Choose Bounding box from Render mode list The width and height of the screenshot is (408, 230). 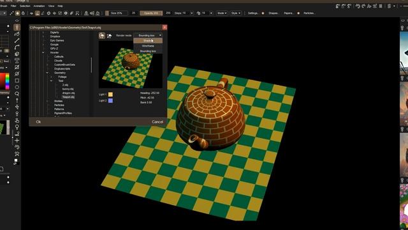pos(148,51)
